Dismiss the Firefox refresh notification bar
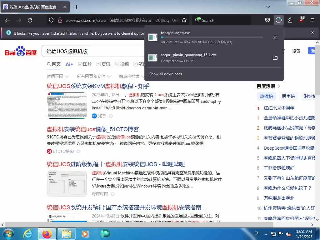This screenshot has height=240, width=320. point(312,32)
